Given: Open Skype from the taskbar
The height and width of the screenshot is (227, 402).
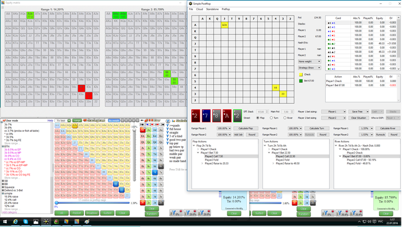Looking at the screenshot, I should tap(26, 222).
